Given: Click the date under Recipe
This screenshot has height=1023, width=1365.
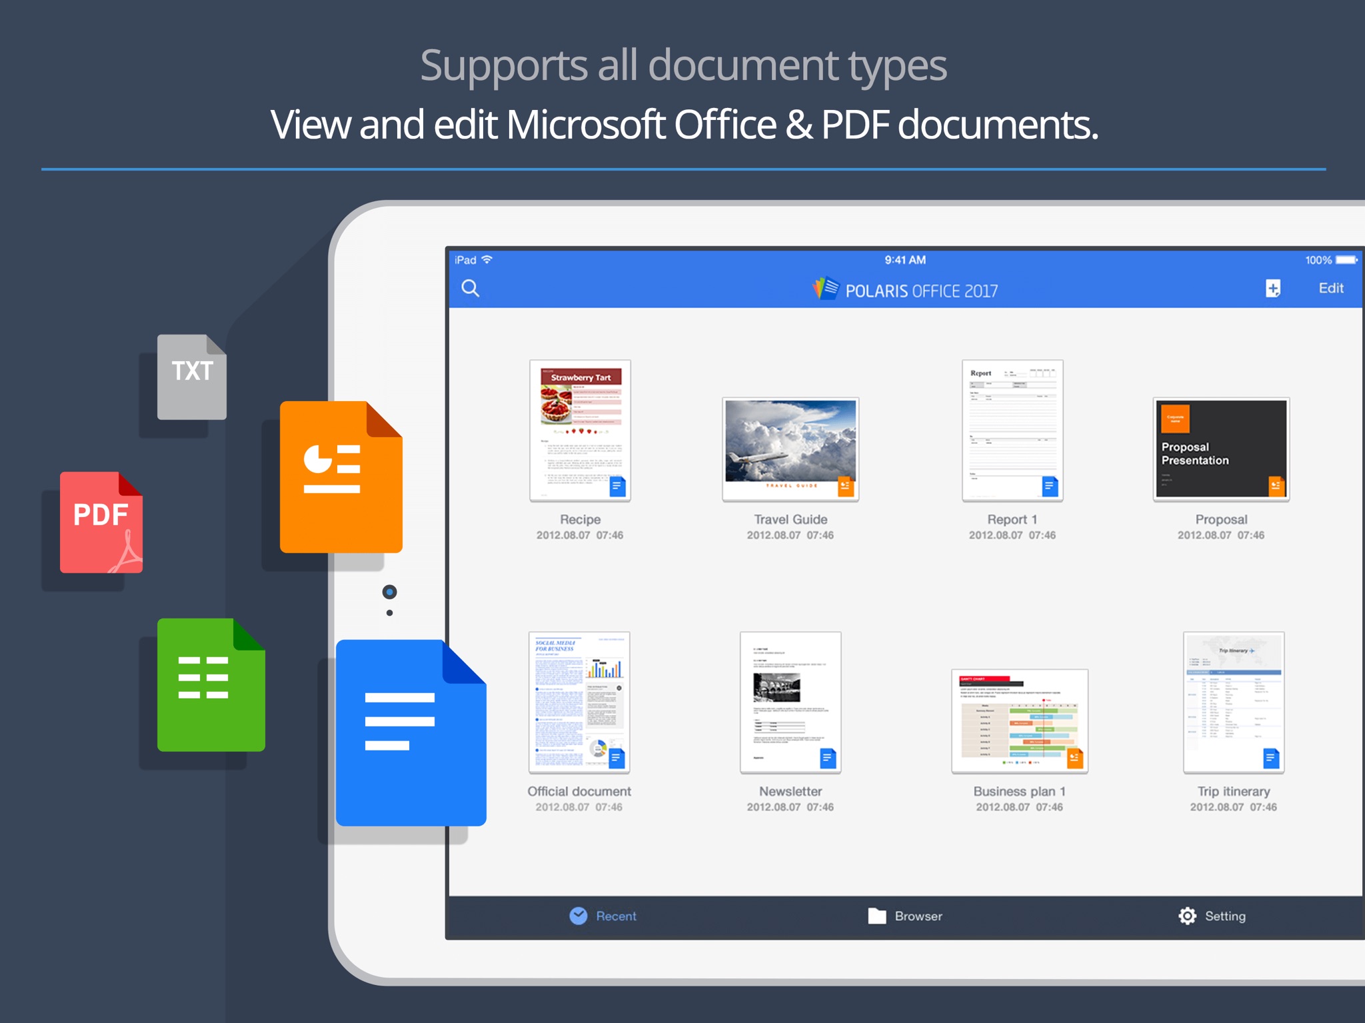Looking at the screenshot, I should coord(580,535).
